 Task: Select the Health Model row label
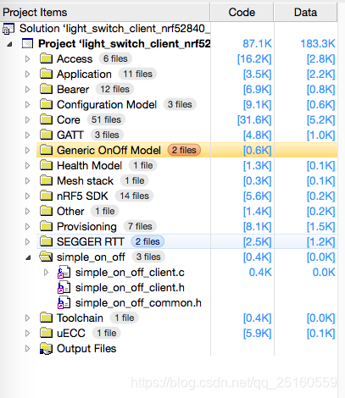coord(89,165)
